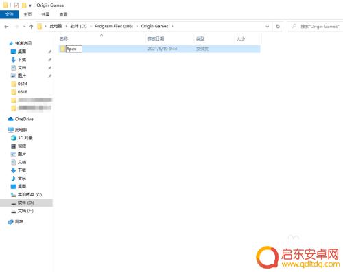Open the 文件 ribbon tab
The width and height of the screenshot is (343, 272).
(x=9, y=14)
